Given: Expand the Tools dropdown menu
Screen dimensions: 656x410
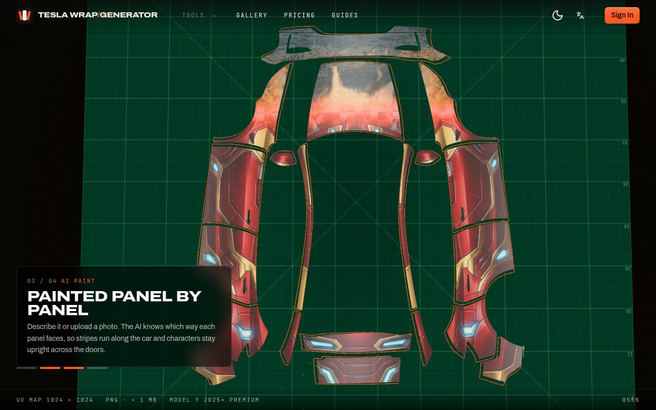Looking at the screenshot, I should pos(200,15).
